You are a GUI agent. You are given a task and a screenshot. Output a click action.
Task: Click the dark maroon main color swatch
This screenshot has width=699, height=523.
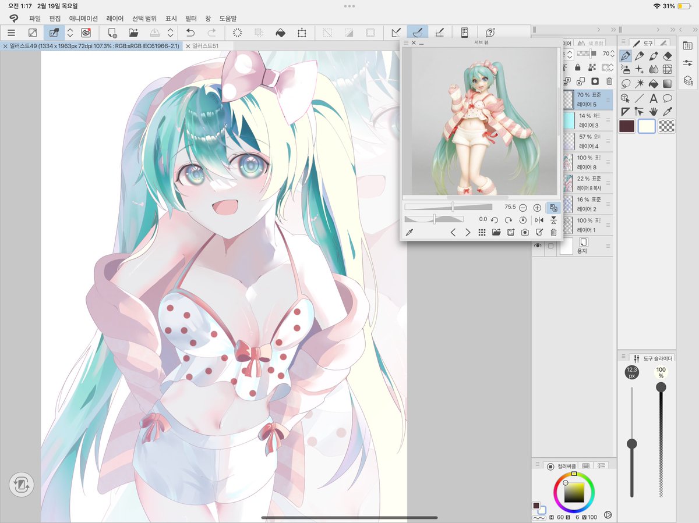click(x=627, y=126)
